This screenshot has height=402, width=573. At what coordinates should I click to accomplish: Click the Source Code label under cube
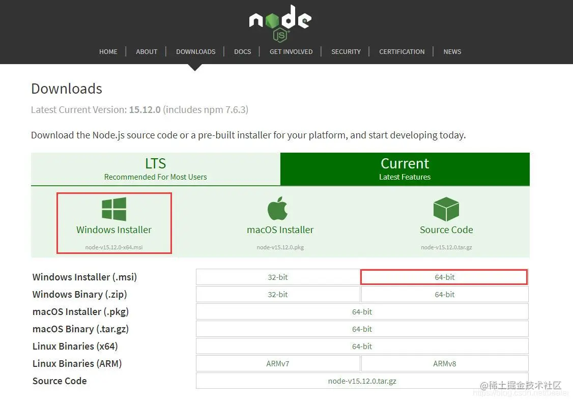click(x=446, y=229)
